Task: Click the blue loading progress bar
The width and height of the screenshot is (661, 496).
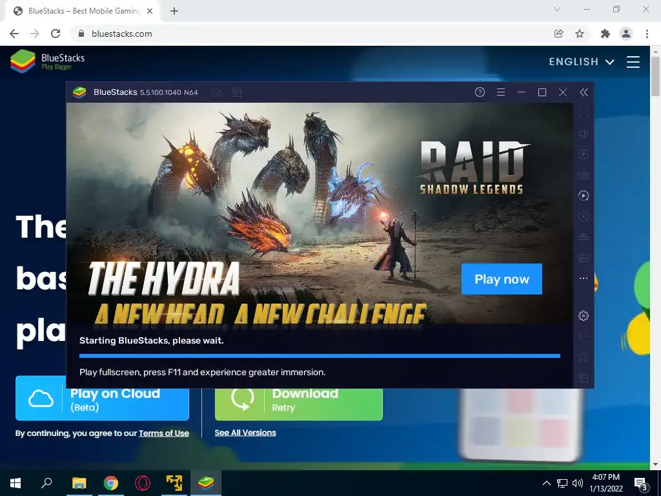Action: click(x=320, y=356)
